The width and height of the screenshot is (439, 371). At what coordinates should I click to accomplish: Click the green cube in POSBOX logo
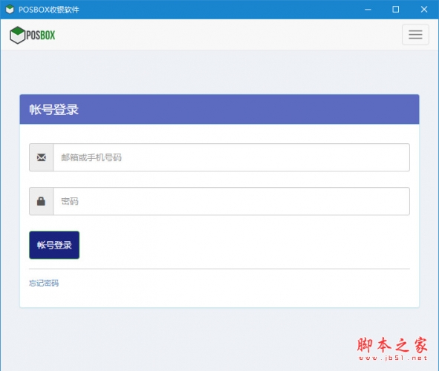point(17,35)
